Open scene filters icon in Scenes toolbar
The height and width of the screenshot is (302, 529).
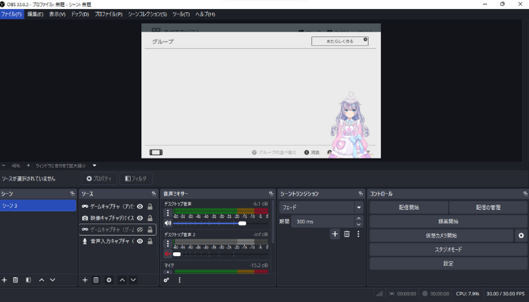coord(29,280)
